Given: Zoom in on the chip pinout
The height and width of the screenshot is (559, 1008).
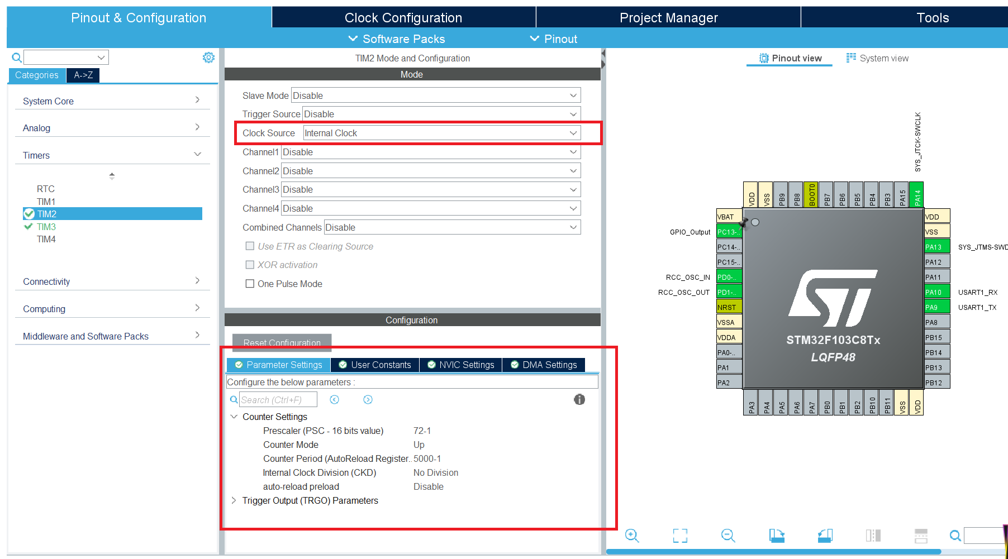Looking at the screenshot, I should click(632, 536).
